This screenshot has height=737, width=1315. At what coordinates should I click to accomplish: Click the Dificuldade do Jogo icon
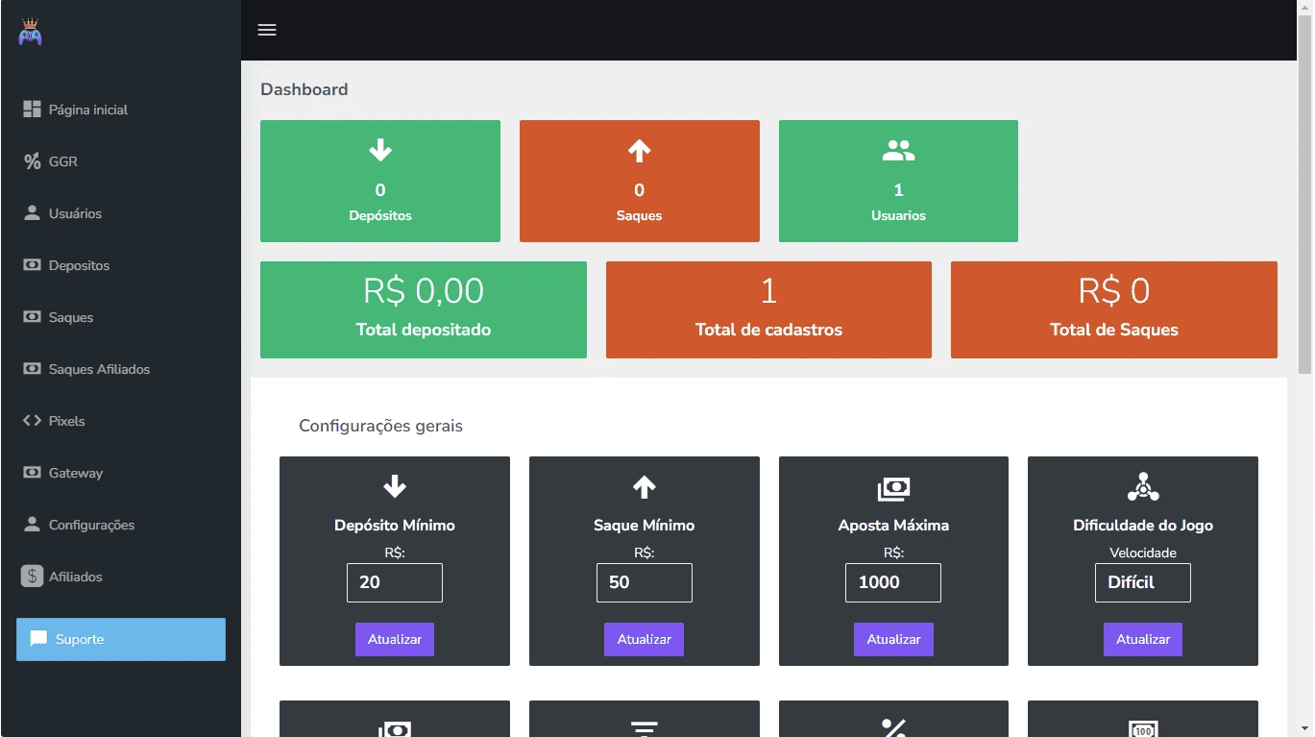coord(1142,488)
